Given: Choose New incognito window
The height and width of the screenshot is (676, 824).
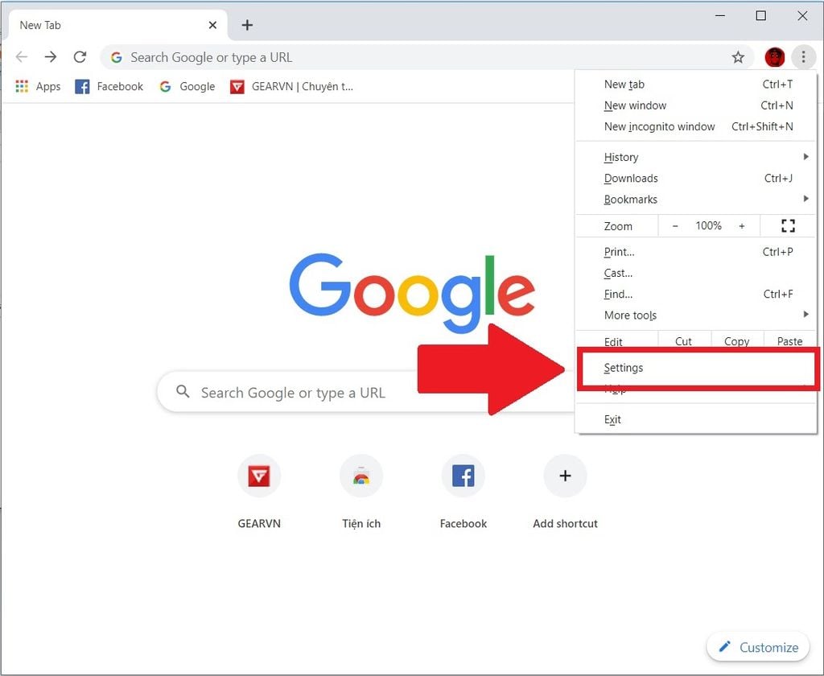Looking at the screenshot, I should pos(696,126).
